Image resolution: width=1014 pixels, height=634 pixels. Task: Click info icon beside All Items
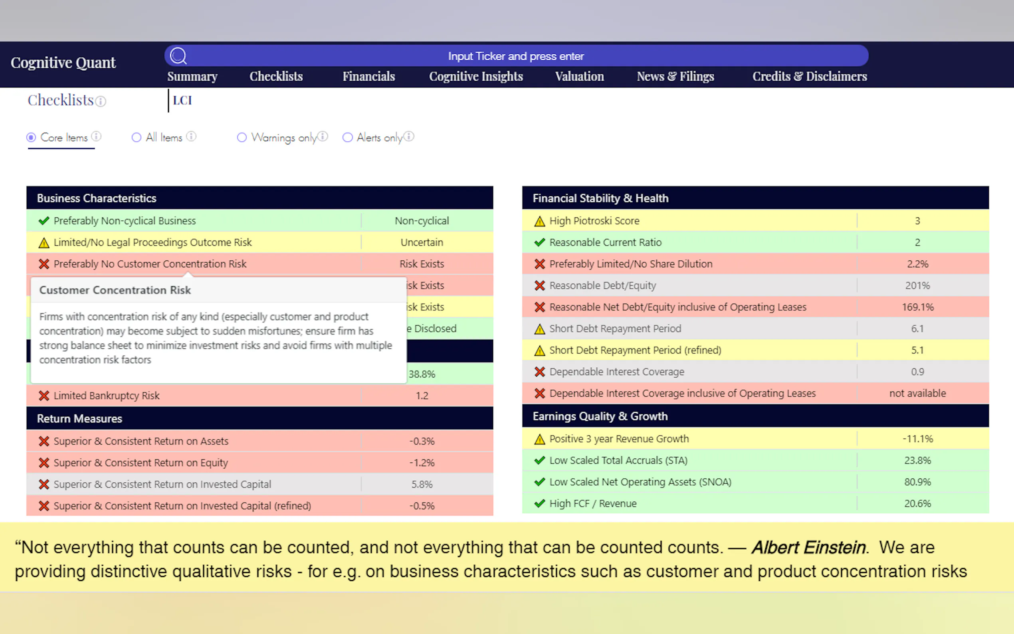pos(191,136)
